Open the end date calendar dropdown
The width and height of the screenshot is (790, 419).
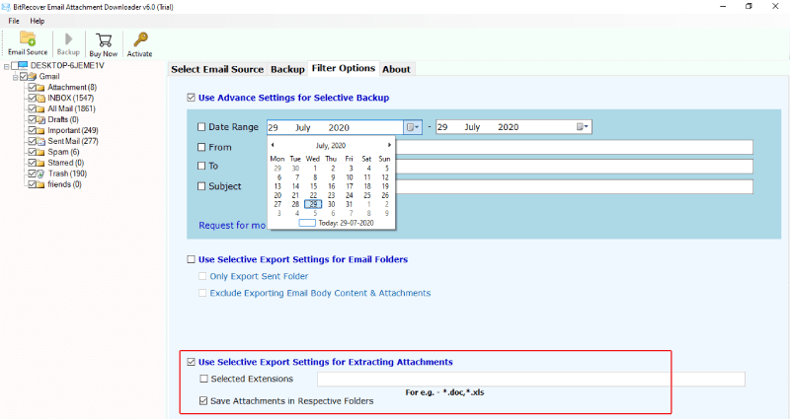point(583,127)
